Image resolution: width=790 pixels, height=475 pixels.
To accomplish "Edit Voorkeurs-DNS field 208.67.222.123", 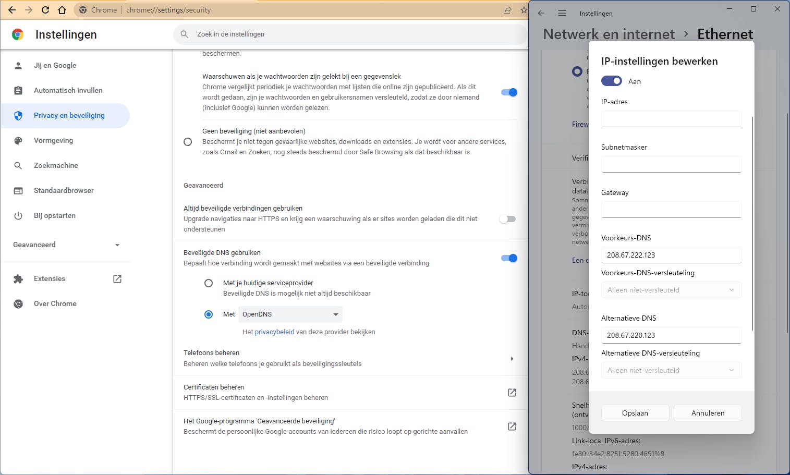I will [671, 255].
